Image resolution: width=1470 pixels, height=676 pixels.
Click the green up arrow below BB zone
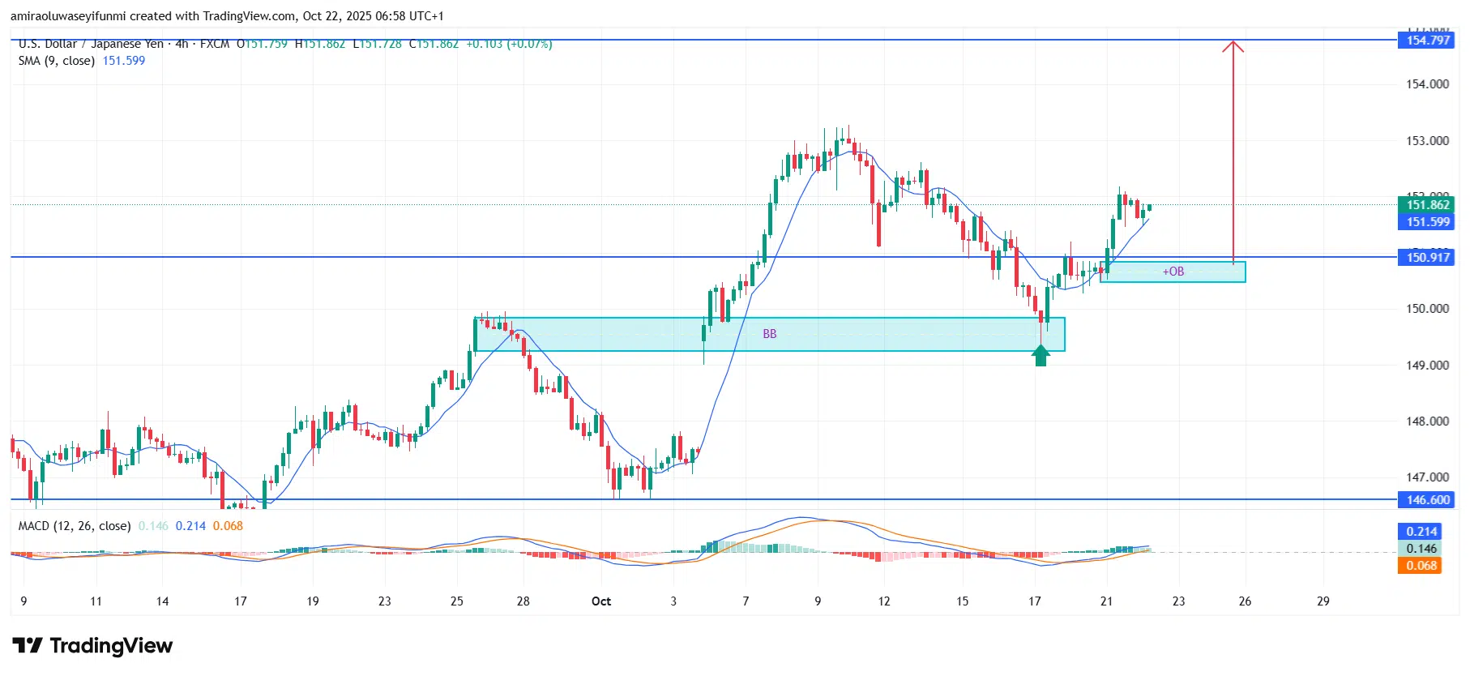[1041, 356]
